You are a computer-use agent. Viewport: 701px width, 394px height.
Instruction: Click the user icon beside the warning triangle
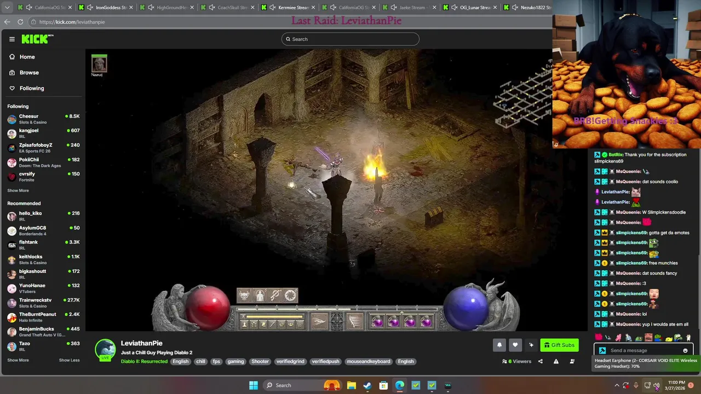pos(572,361)
